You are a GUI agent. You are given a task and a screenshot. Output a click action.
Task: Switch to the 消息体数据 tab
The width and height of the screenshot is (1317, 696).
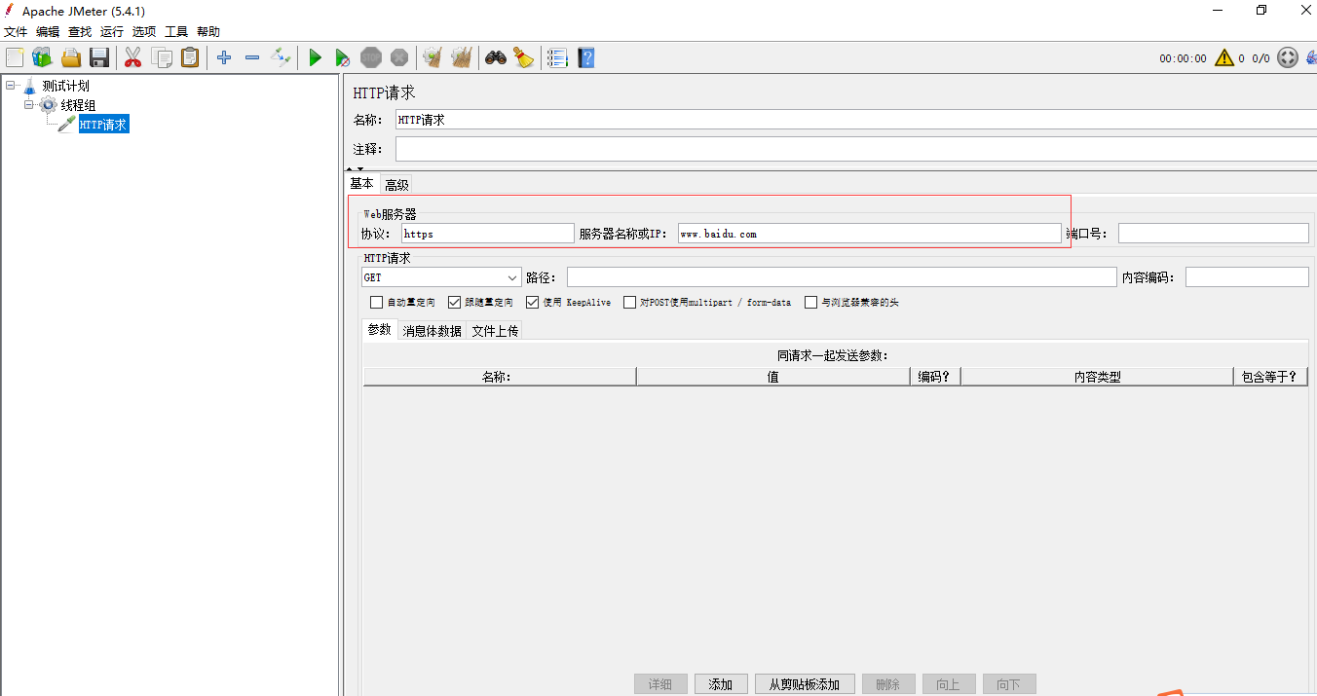(433, 331)
